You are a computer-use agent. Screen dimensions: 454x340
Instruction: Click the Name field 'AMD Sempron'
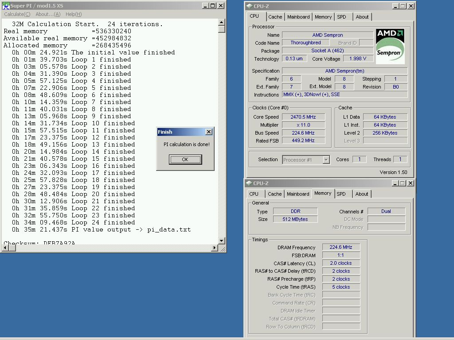[x=328, y=35]
